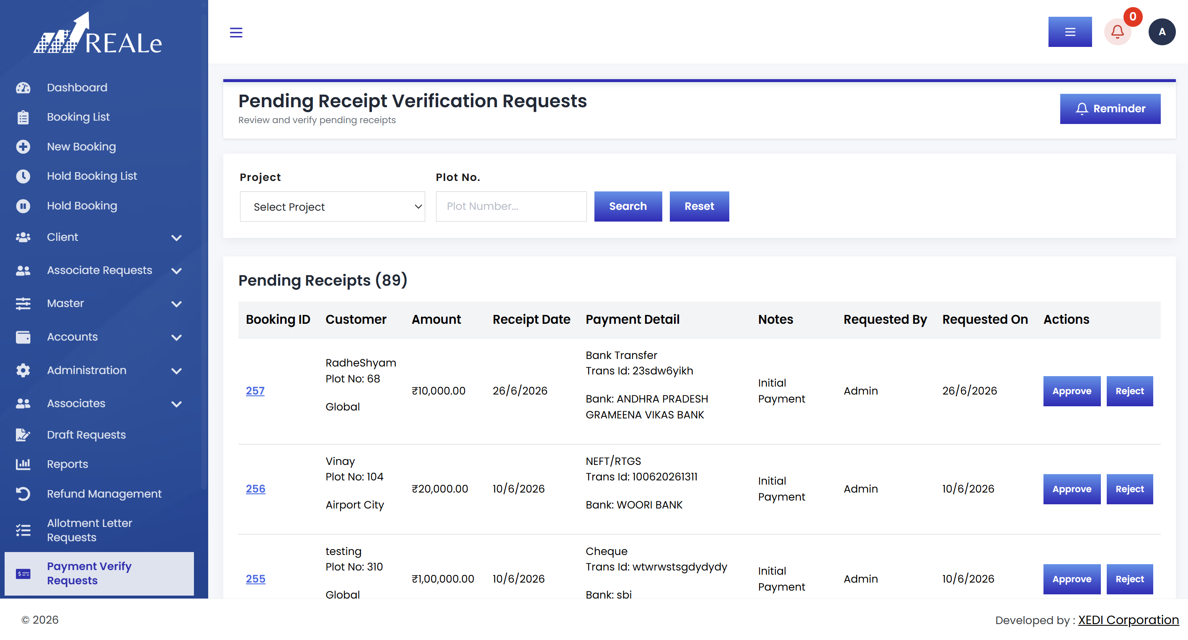Click the Reports chart icon
Screen dimensions: 1188x640
pos(23,465)
